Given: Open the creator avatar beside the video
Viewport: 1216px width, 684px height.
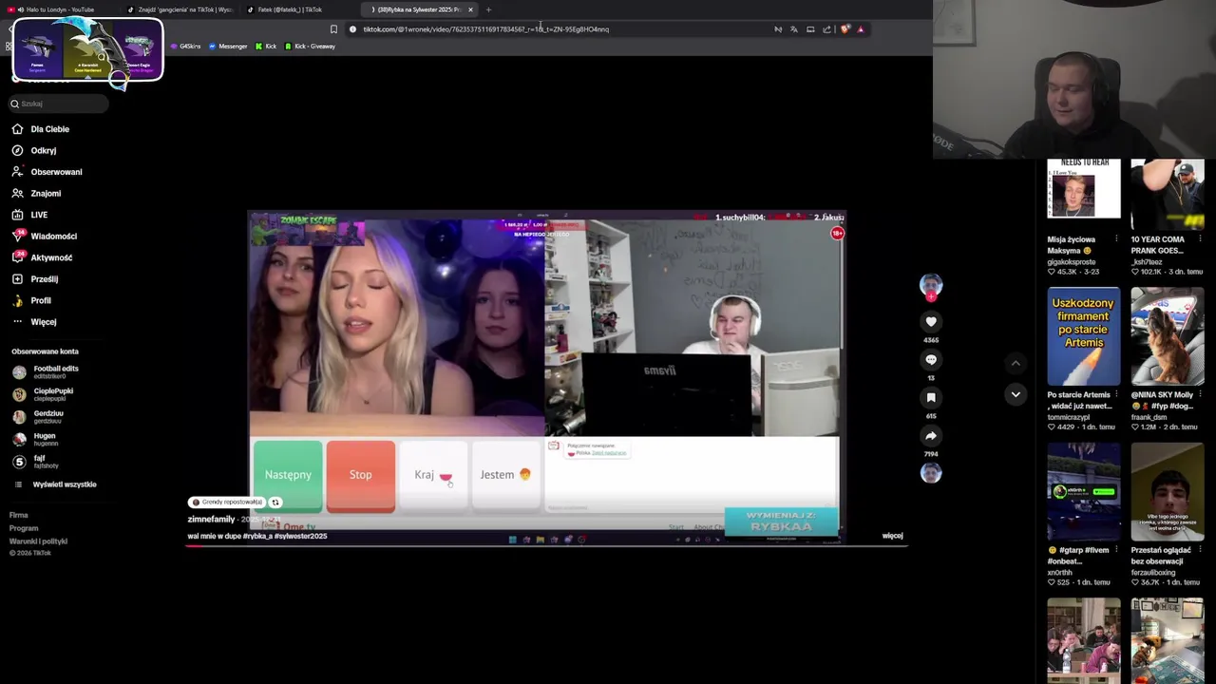Looking at the screenshot, I should pyautogui.click(x=931, y=283).
